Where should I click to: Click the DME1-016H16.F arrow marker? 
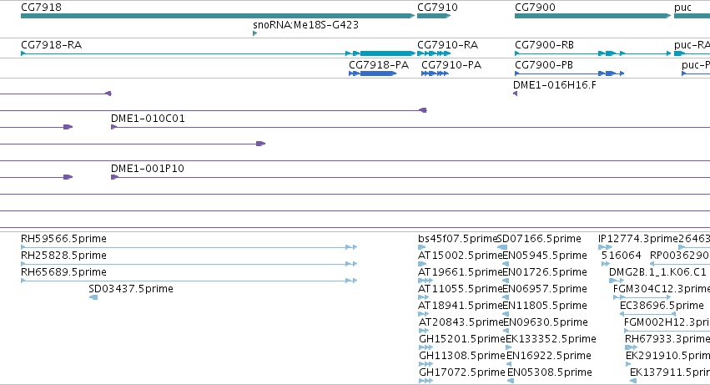tap(515, 94)
